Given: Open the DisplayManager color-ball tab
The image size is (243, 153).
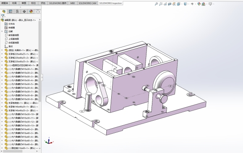Looking at the screenshot, I should tap(31, 11).
